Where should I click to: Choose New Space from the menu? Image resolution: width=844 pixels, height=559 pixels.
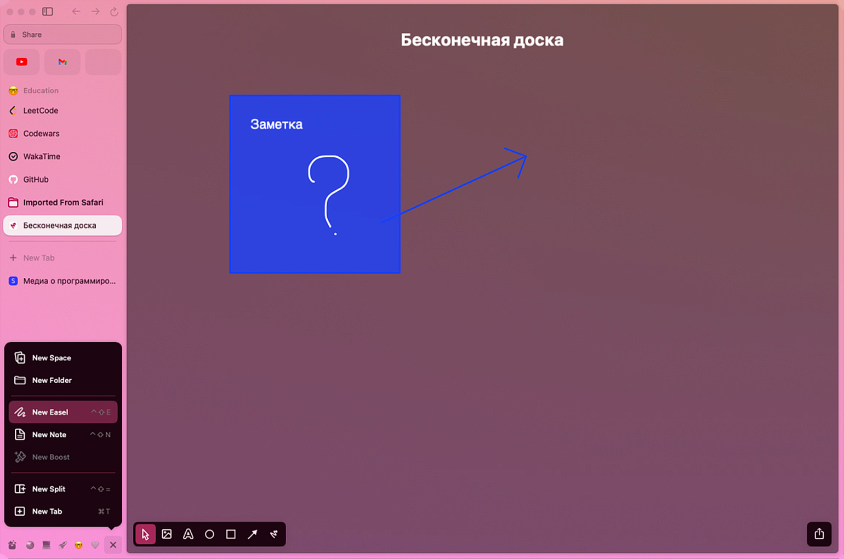(x=63, y=358)
